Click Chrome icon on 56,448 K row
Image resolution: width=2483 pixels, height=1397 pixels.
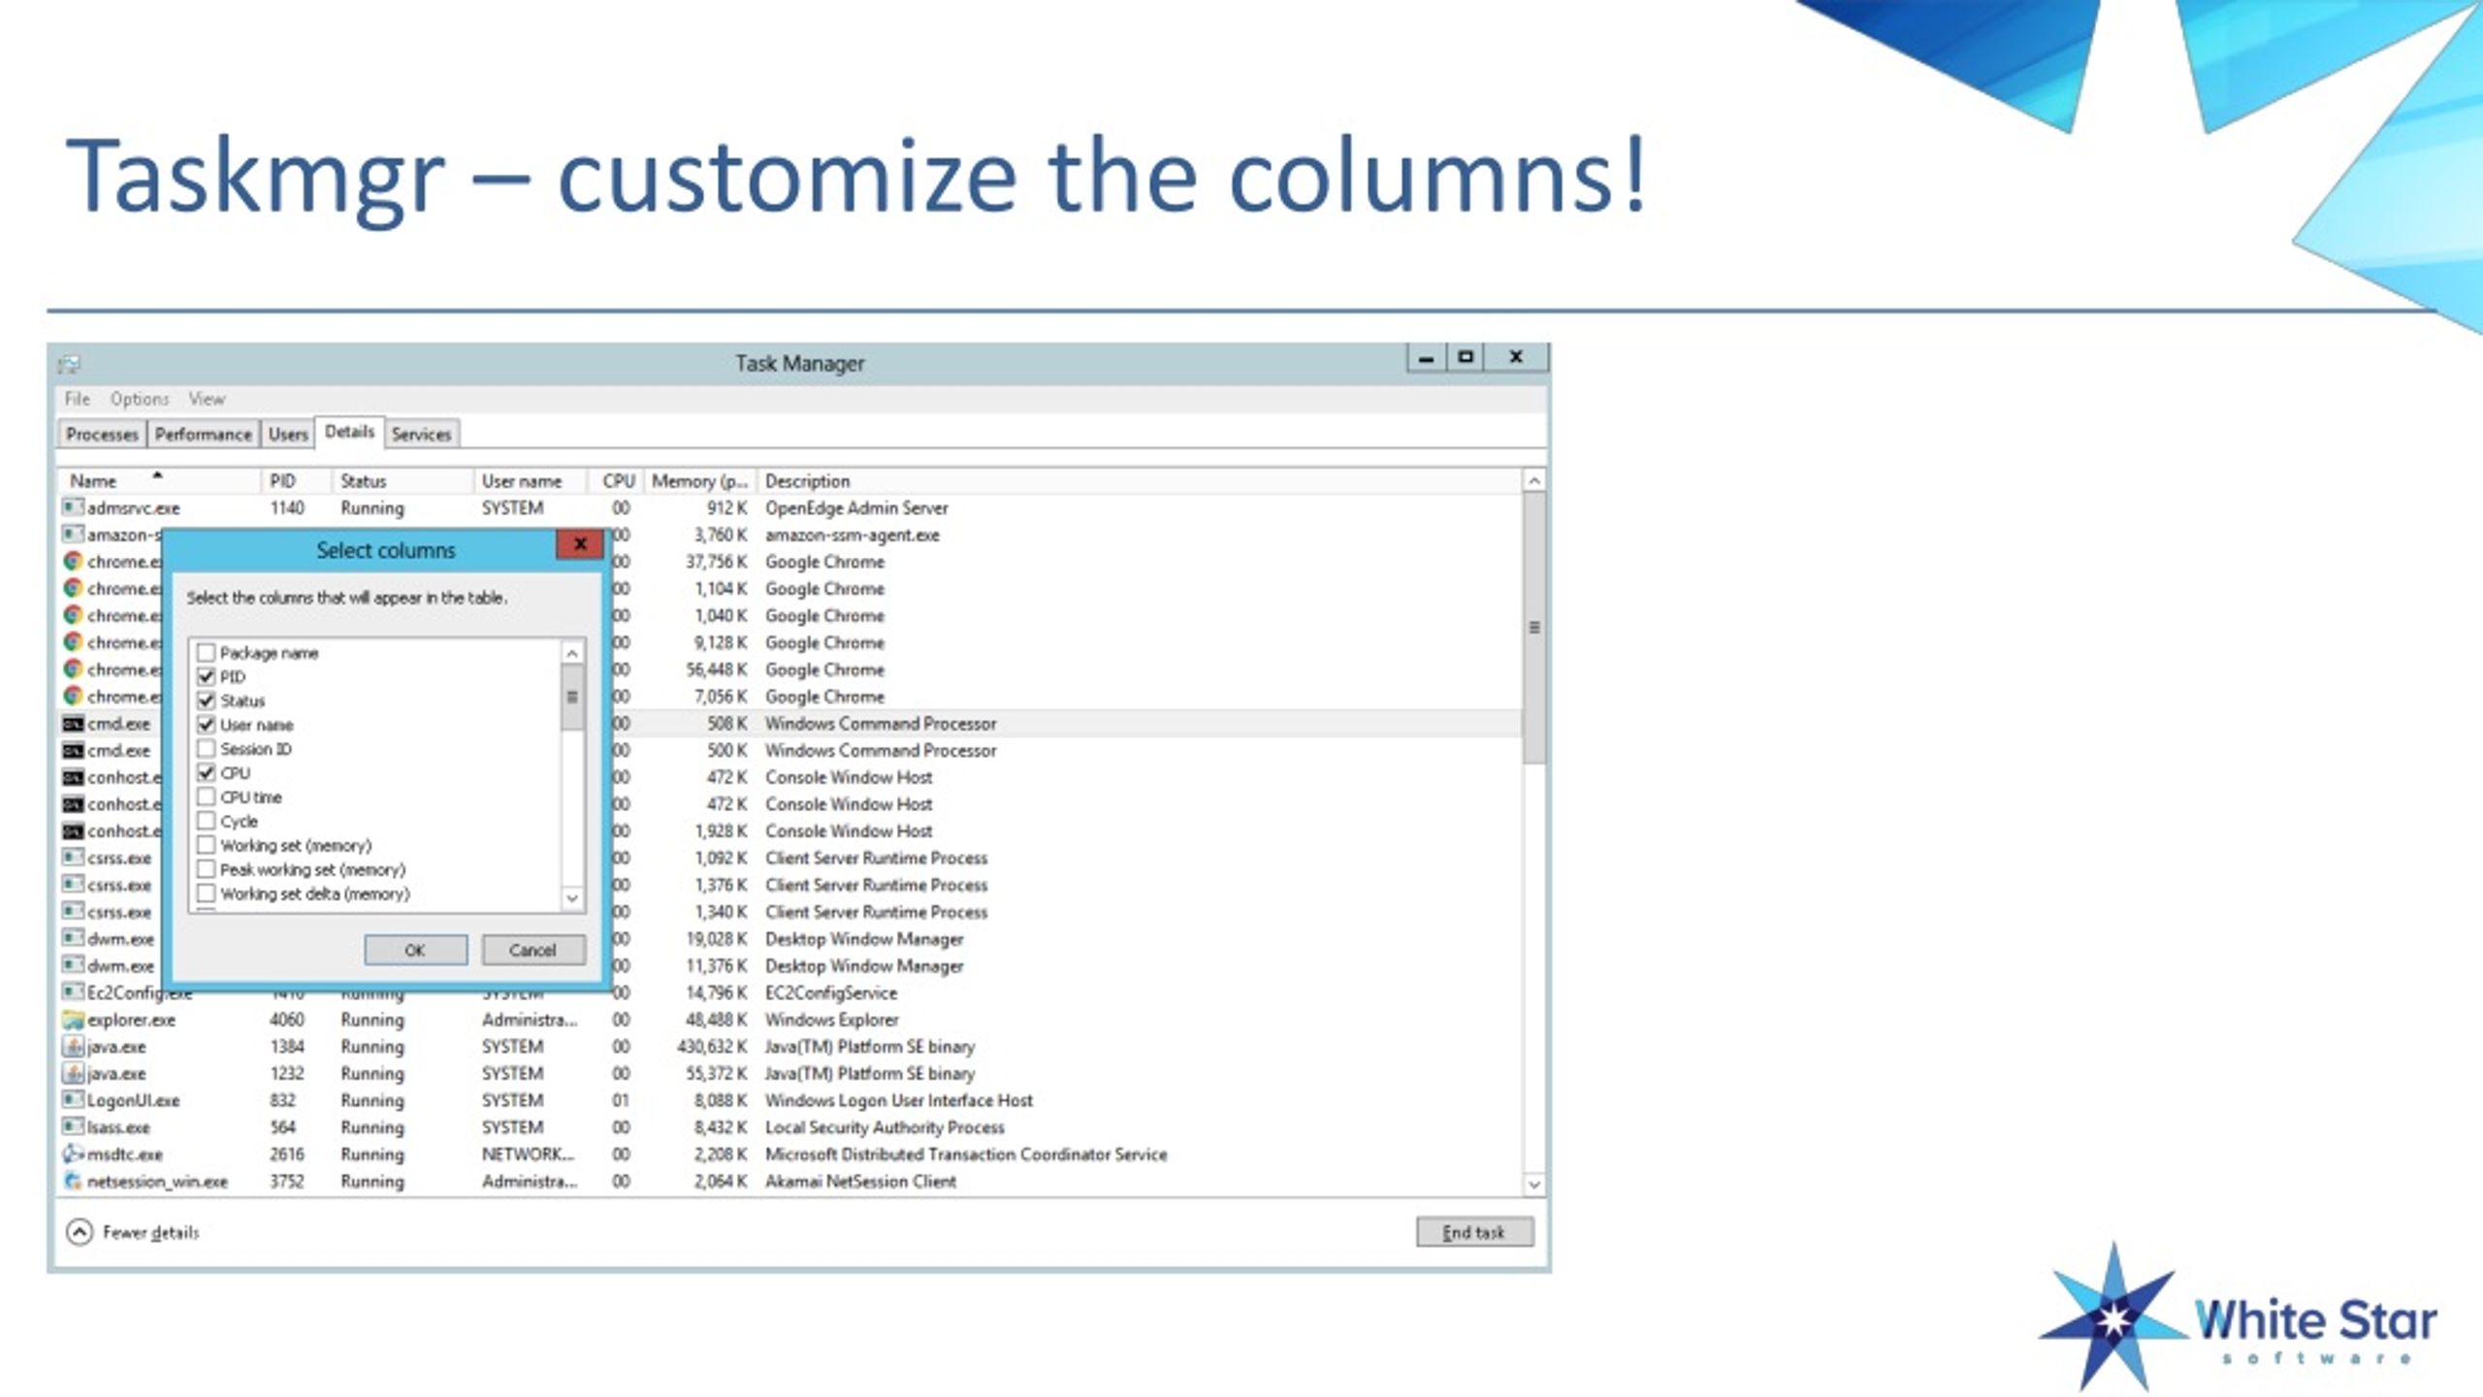coord(73,669)
